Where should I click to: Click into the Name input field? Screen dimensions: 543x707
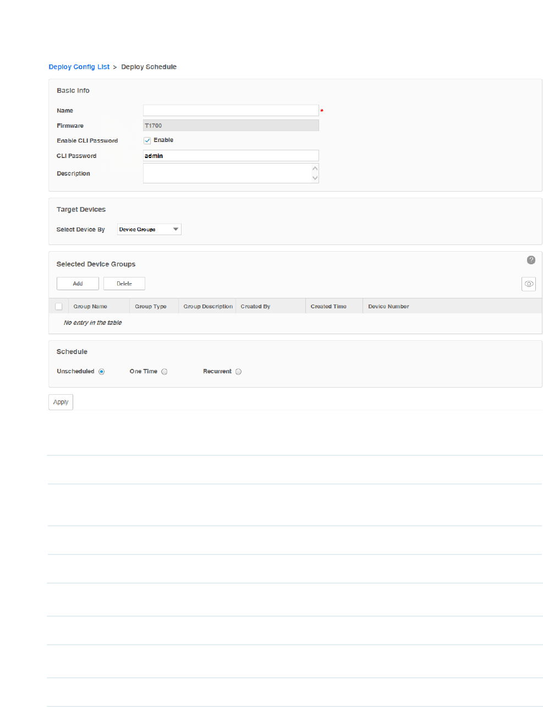231,111
